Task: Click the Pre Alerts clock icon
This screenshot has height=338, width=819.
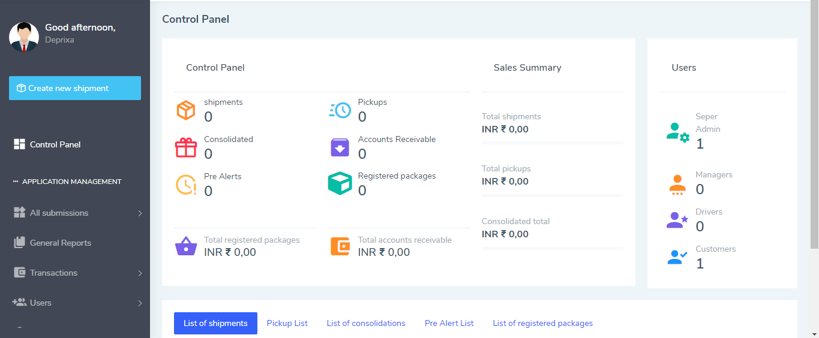Action: coord(186,185)
